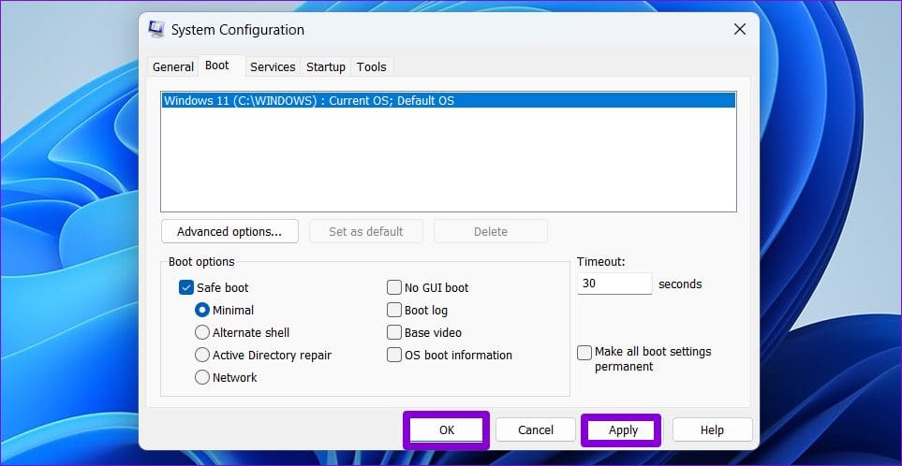The image size is (902, 466).
Task: Open Advanced options dialog
Action: pos(229,231)
